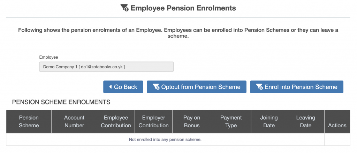
Task: Select the Employee Contribution column header
Action: (x=116, y=121)
